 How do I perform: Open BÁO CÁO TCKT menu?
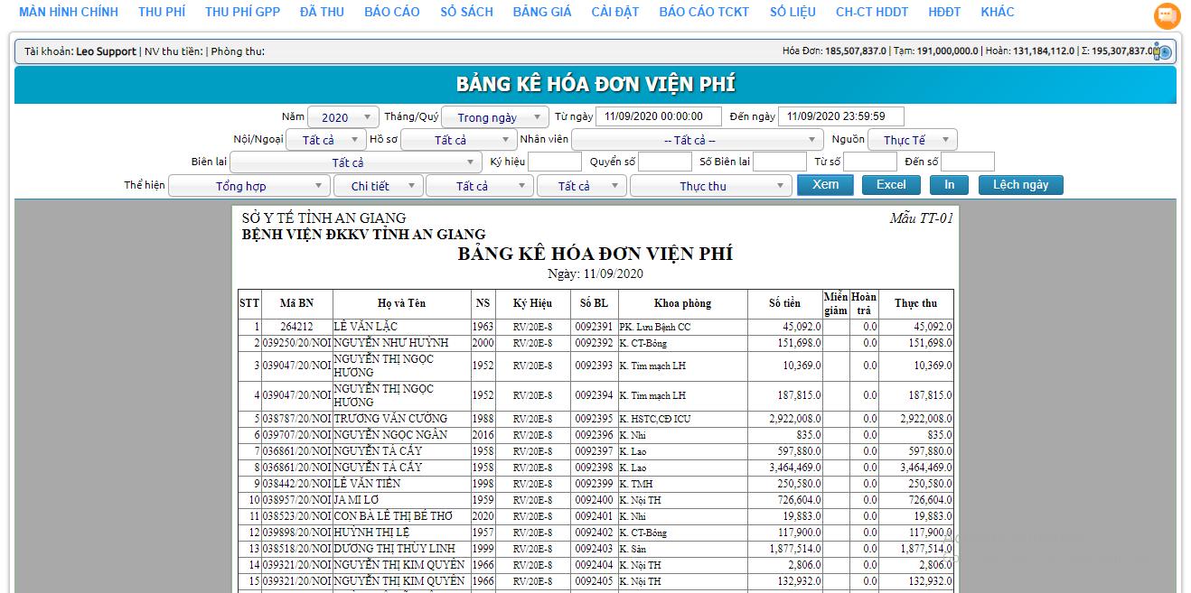pyautogui.click(x=704, y=12)
